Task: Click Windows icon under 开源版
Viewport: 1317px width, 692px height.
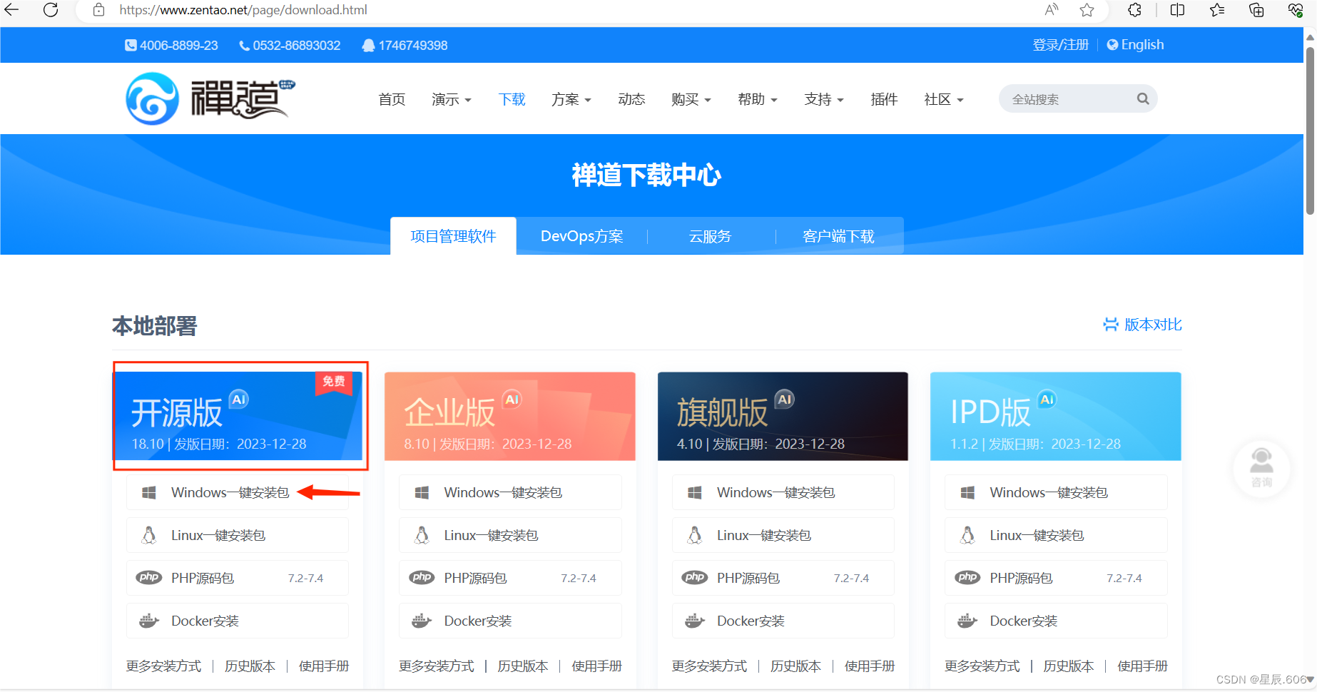Action: click(x=149, y=493)
